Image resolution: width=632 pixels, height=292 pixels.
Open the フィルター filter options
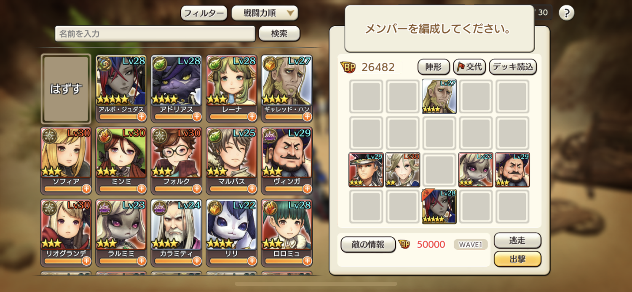pyautogui.click(x=204, y=13)
